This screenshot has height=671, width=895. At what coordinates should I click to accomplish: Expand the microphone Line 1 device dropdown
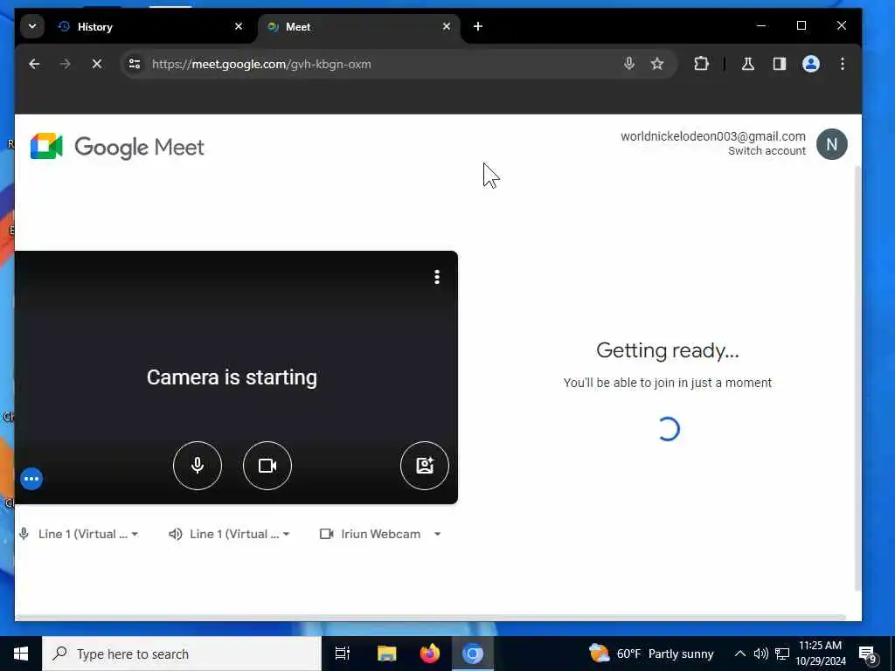click(80, 534)
